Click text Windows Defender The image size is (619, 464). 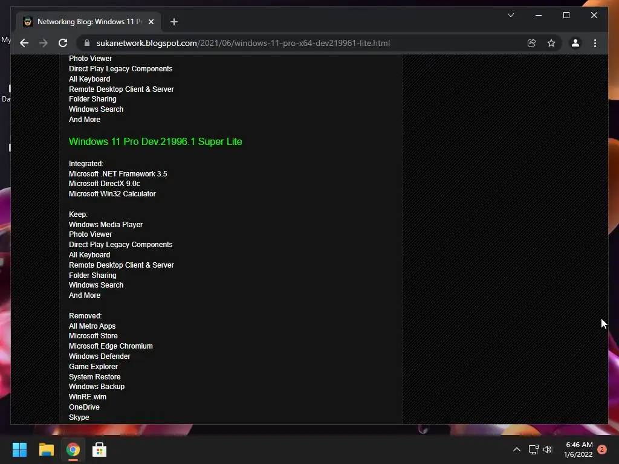coord(100,356)
